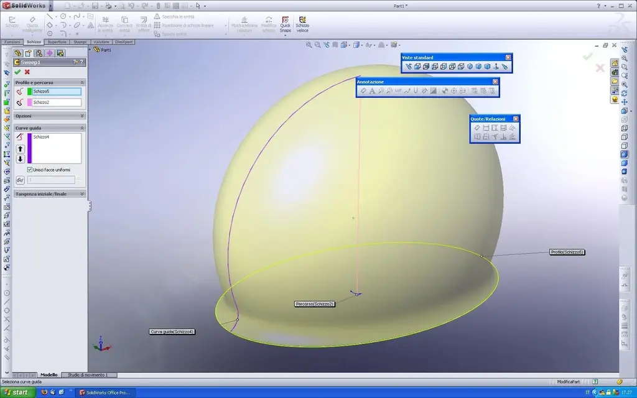Select the Schizzo2 path field

pyautogui.click(x=57, y=103)
